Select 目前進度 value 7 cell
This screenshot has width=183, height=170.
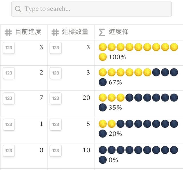click(24, 104)
